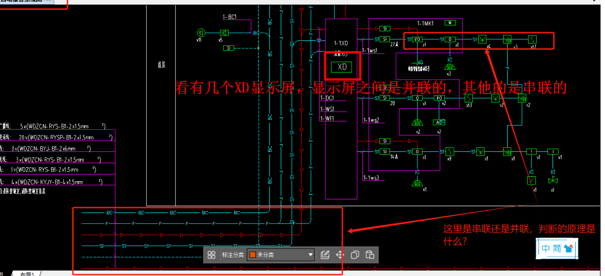The image size is (605, 276).
Task: Select the 1-1ws3 circuit label
Action: [x=371, y=177]
